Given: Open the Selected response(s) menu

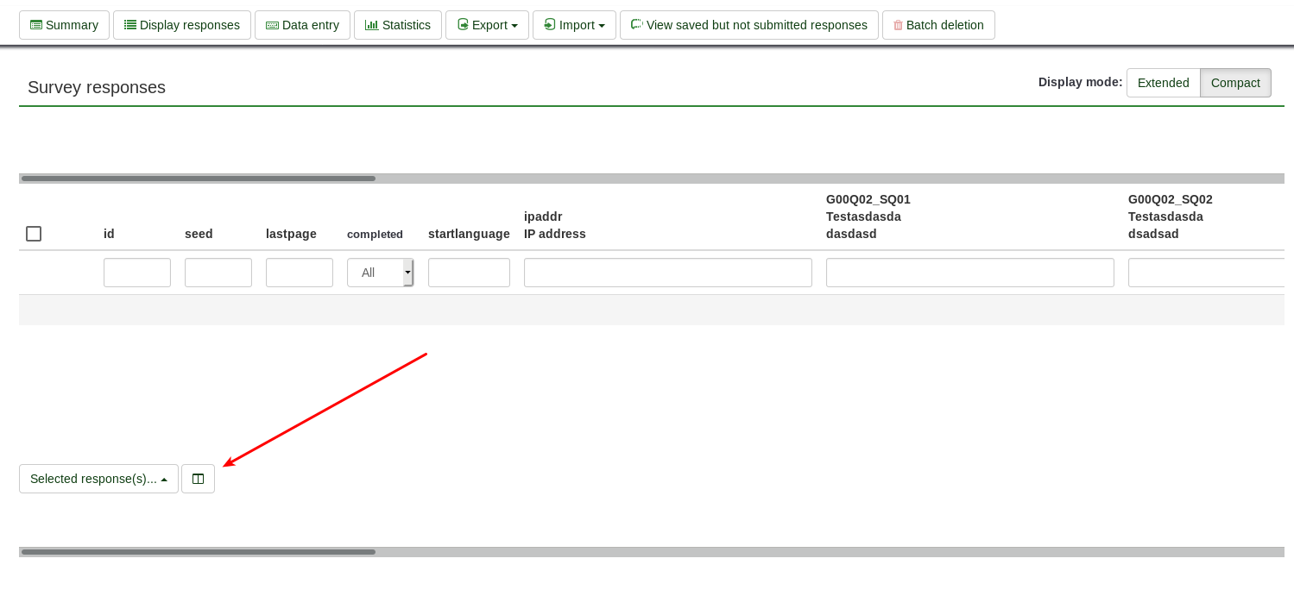Looking at the screenshot, I should 98,479.
